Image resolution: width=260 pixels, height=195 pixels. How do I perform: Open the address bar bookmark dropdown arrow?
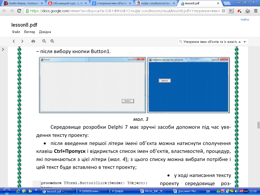click(223, 11)
